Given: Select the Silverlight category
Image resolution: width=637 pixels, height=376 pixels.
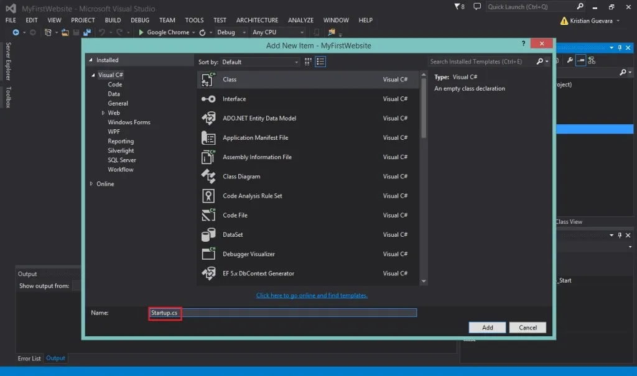Looking at the screenshot, I should pyautogui.click(x=121, y=150).
